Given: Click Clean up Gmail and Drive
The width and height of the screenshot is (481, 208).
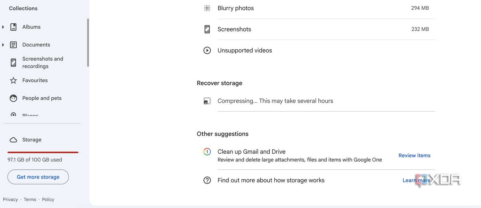Looking at the screenshot, I should point(251,152).
